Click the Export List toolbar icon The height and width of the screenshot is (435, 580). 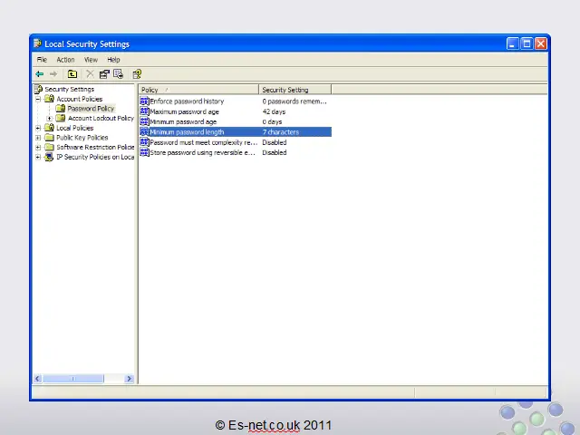coord(119,74)
